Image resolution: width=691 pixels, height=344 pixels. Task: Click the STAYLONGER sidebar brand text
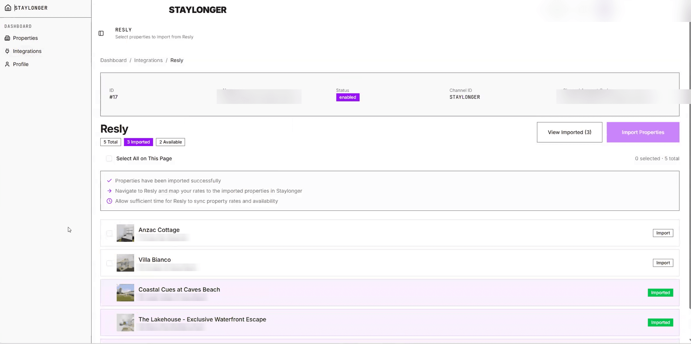pyautogui.click(x=31, y=8)
